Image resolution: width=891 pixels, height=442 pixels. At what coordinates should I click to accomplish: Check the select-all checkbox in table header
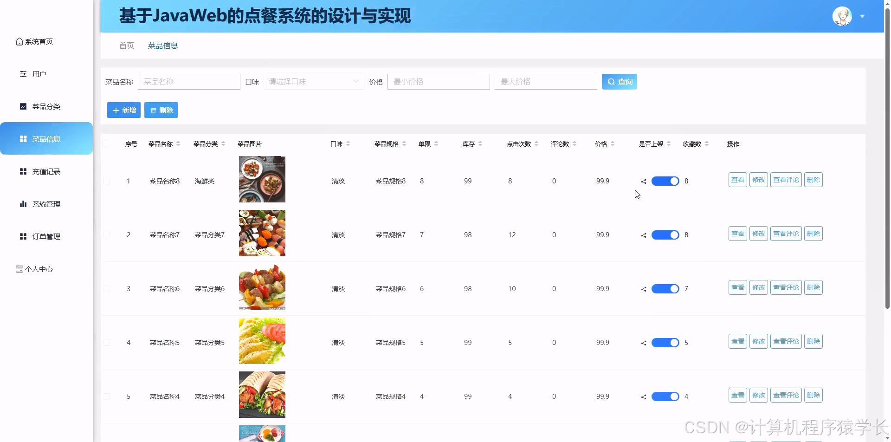(x=106, y=144)
